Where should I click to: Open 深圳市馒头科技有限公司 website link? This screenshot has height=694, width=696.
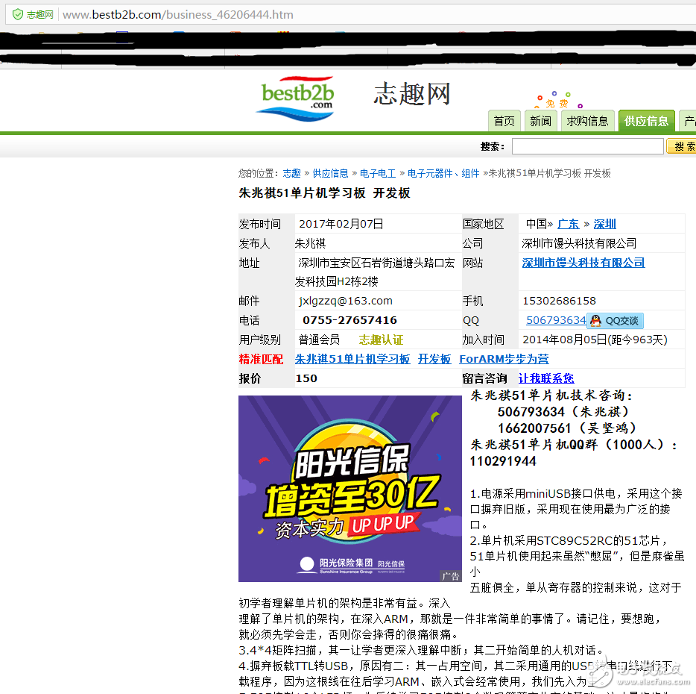pyautogui.click(x=583, y=263)
